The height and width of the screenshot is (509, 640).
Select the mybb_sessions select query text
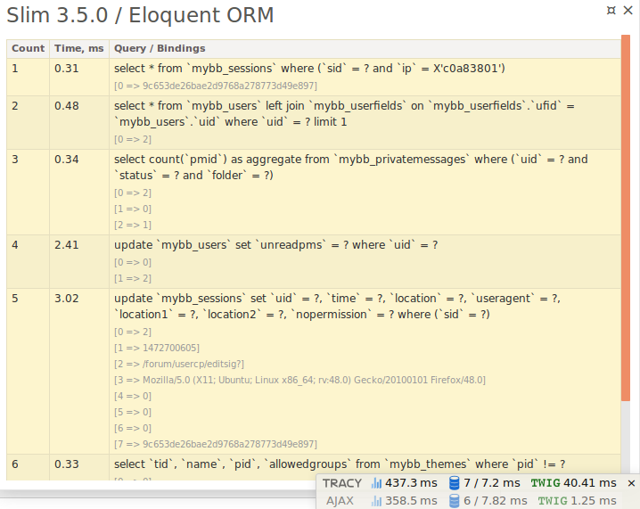(309, 68)
